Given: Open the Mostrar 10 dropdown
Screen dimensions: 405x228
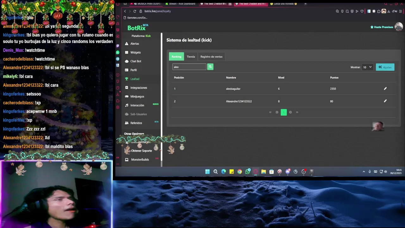Looking at the screenshot, I should tap(367, 67).
